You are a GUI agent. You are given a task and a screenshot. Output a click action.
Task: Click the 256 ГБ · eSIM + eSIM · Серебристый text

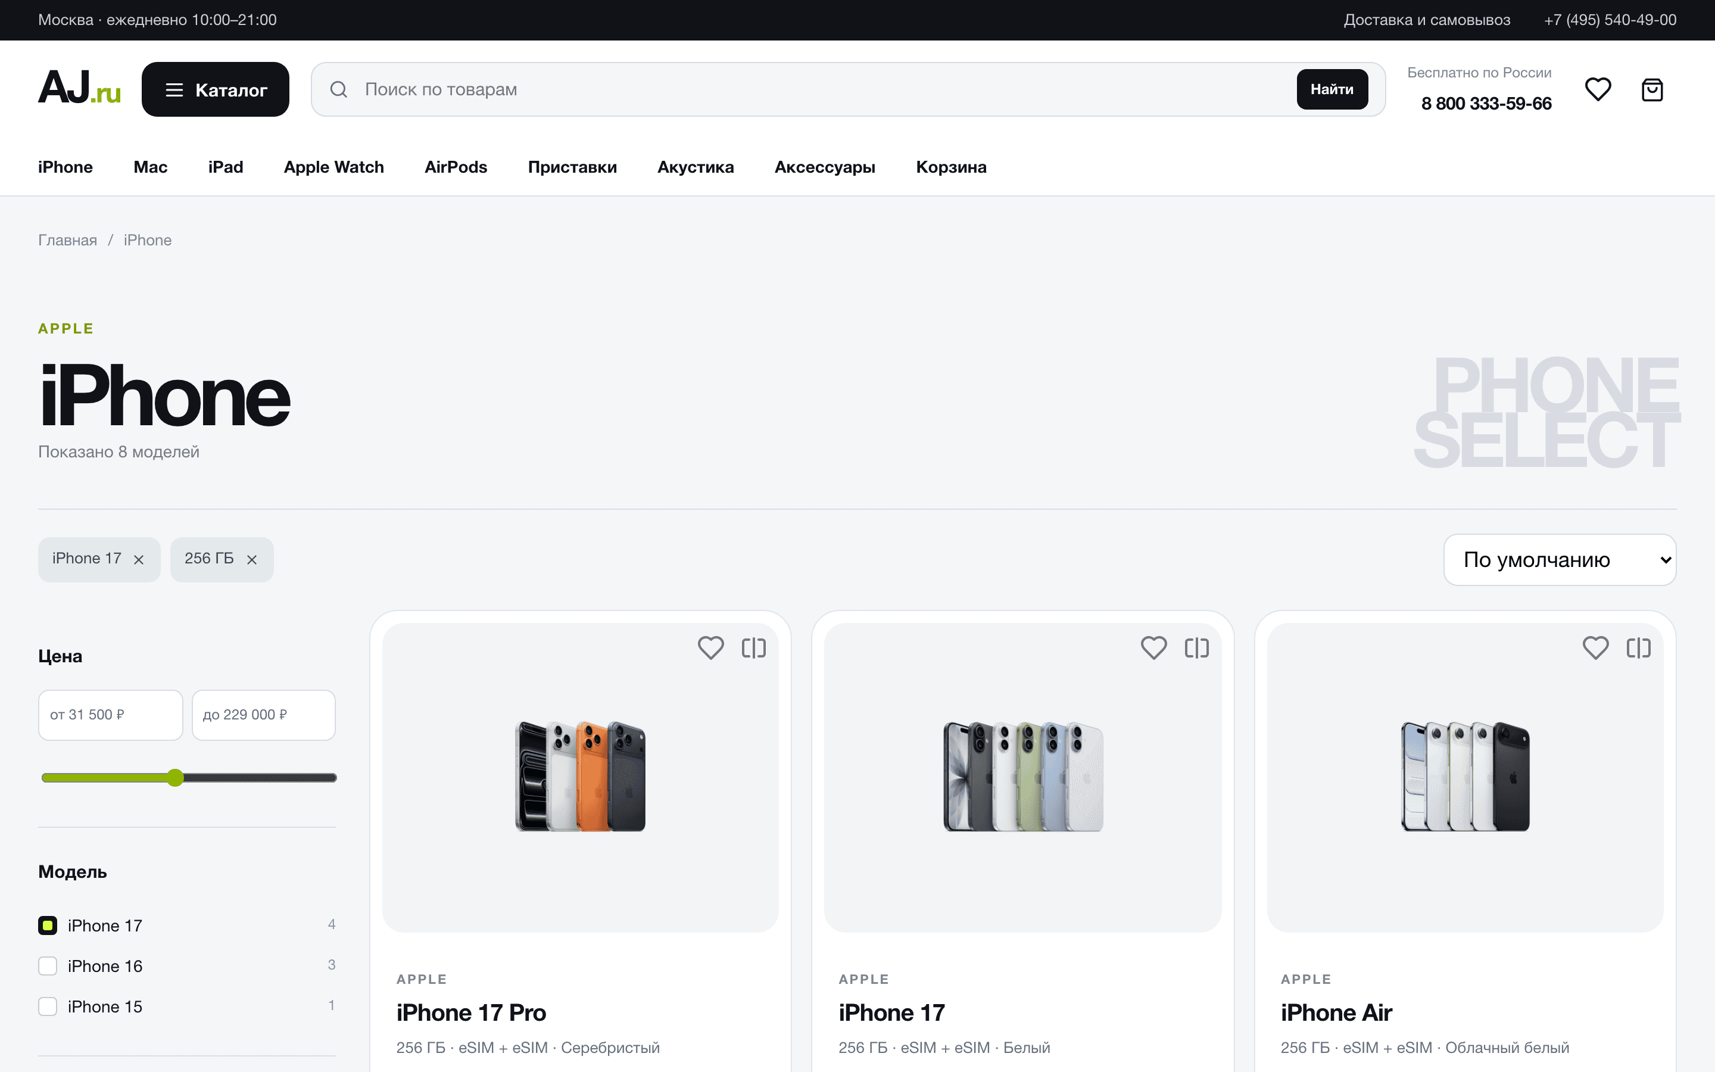[x=528, y=1047]
